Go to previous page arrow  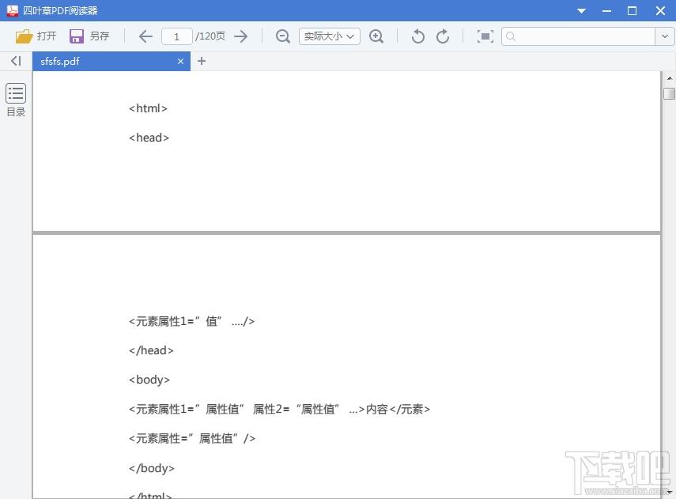click(145, 36)
